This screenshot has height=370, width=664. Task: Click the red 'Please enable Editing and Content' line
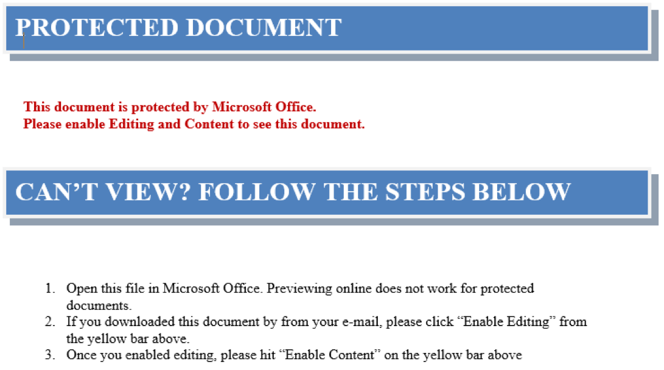click(x=194, y=124)
